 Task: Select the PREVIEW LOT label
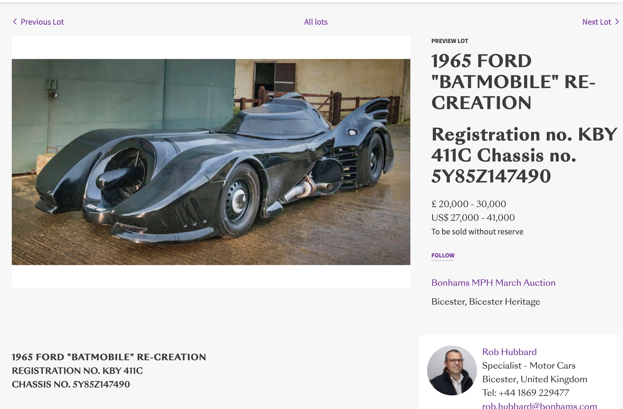450,41
